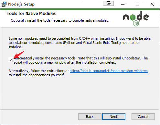
Task: Click the 'Some npm modules need' paragraph
Action: click(80, 43)
